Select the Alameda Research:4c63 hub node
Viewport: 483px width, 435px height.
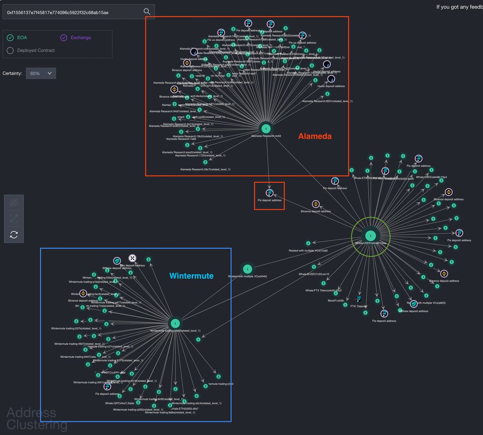pos(266,129)
